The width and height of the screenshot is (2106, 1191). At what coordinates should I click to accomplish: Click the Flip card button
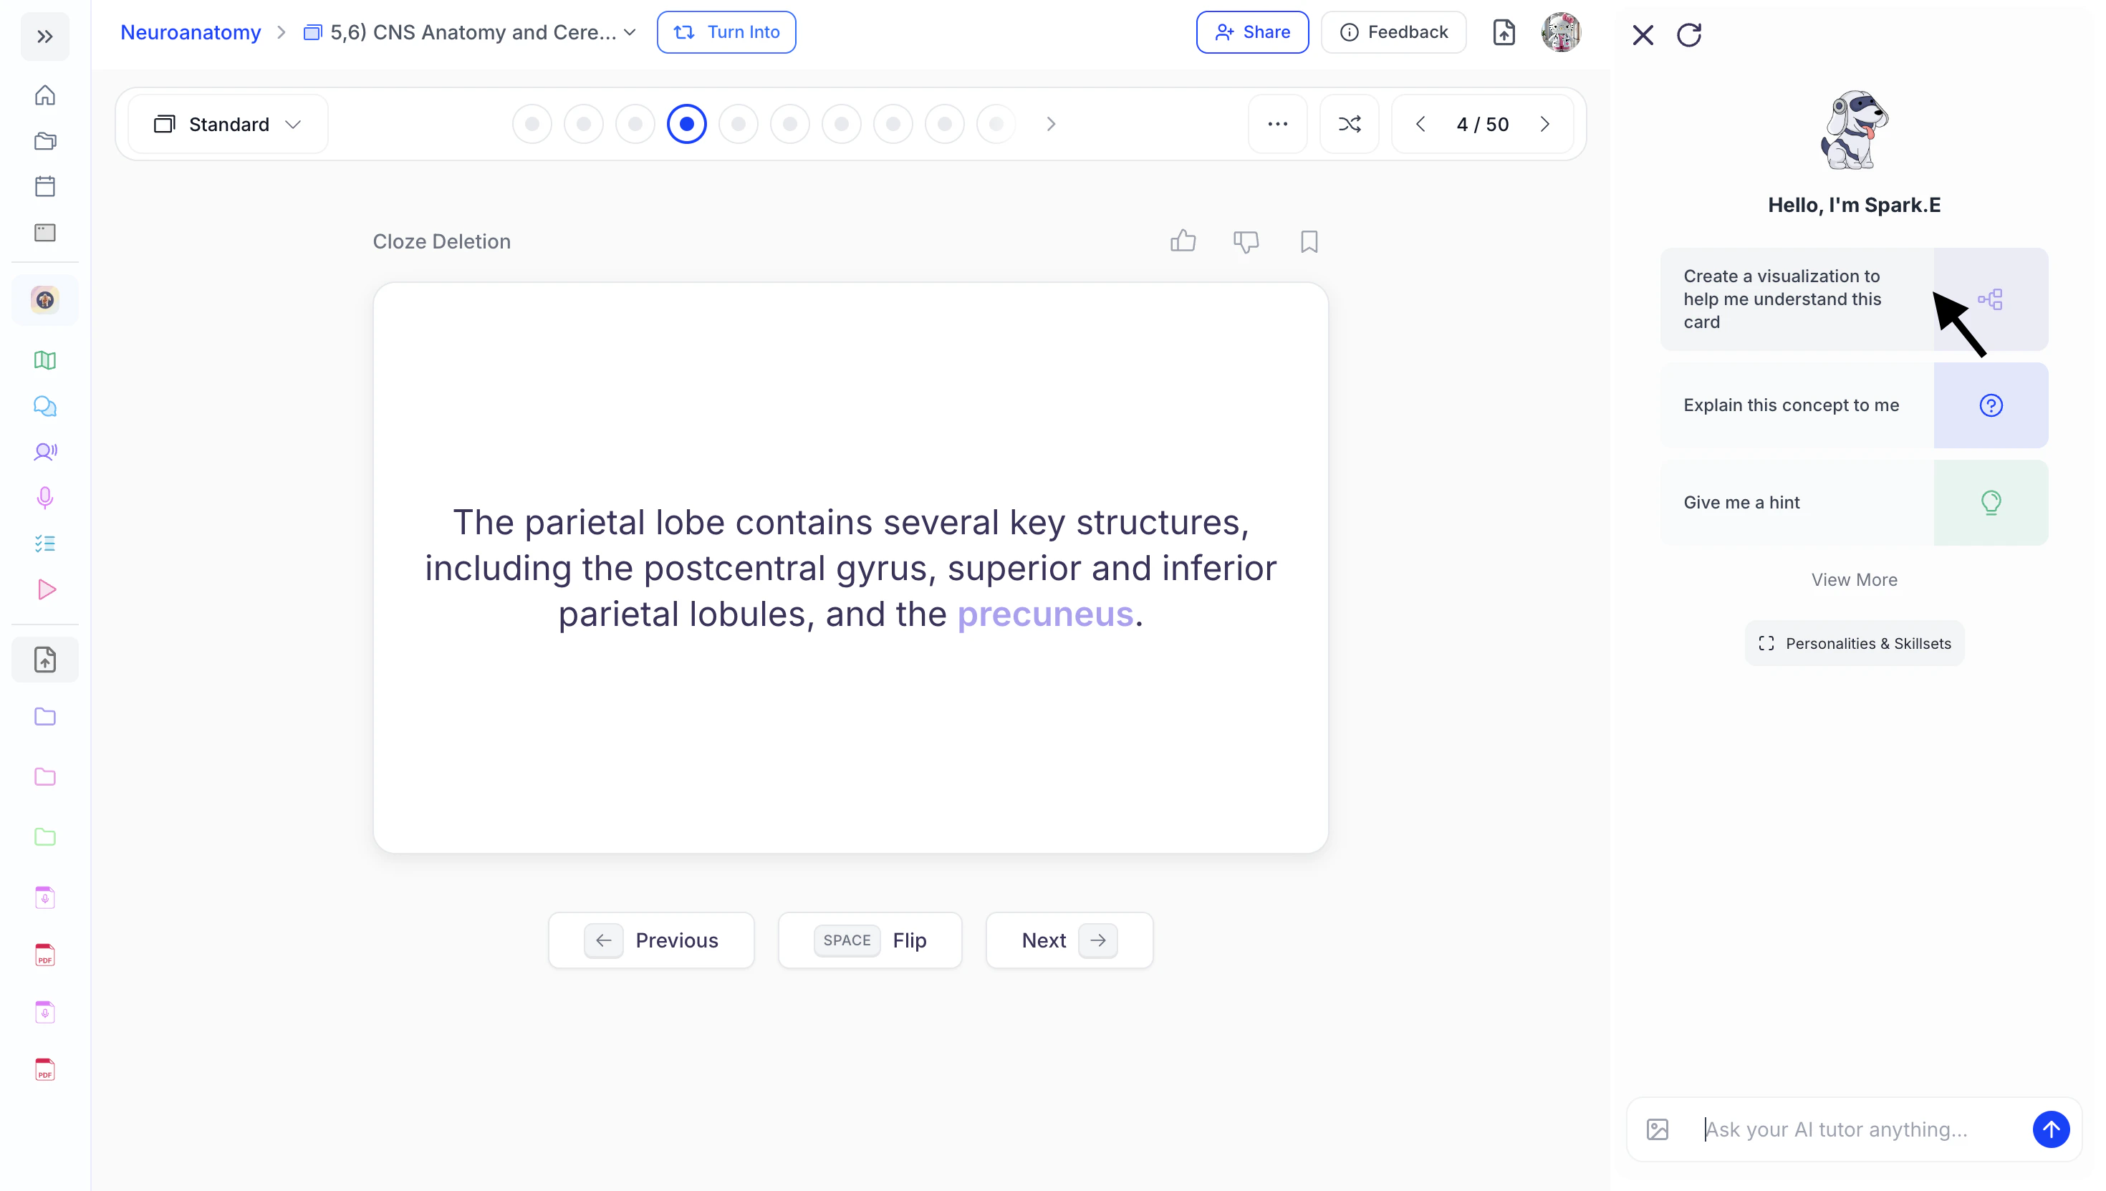(870, 940)
